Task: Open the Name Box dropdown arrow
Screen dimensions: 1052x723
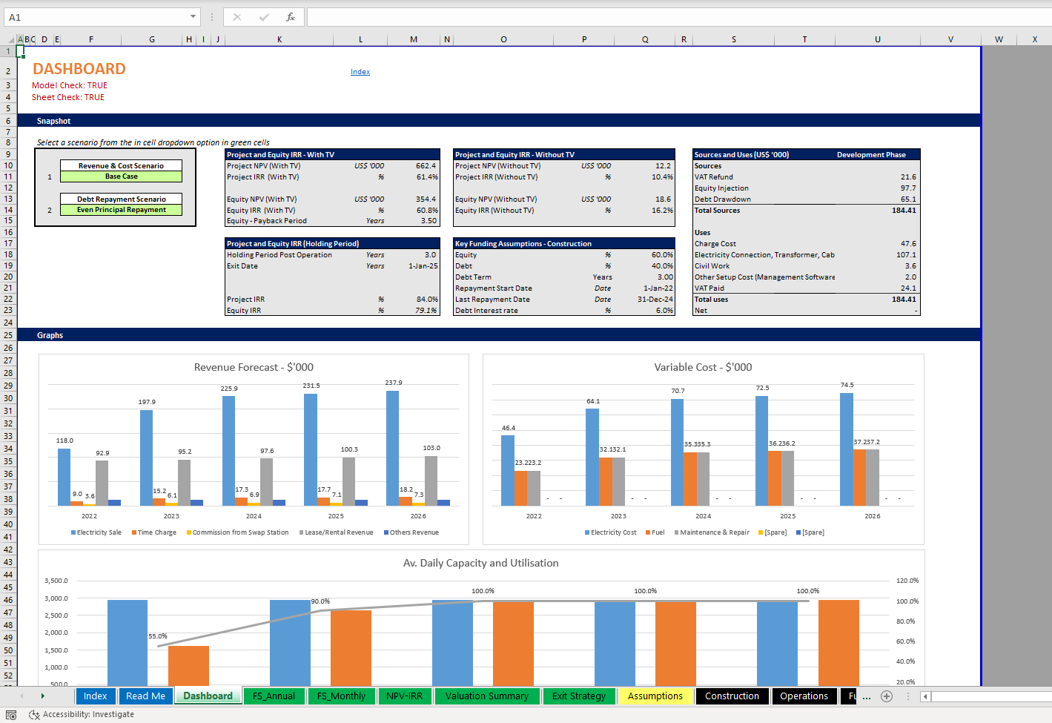Action: (x=193, y=17)
